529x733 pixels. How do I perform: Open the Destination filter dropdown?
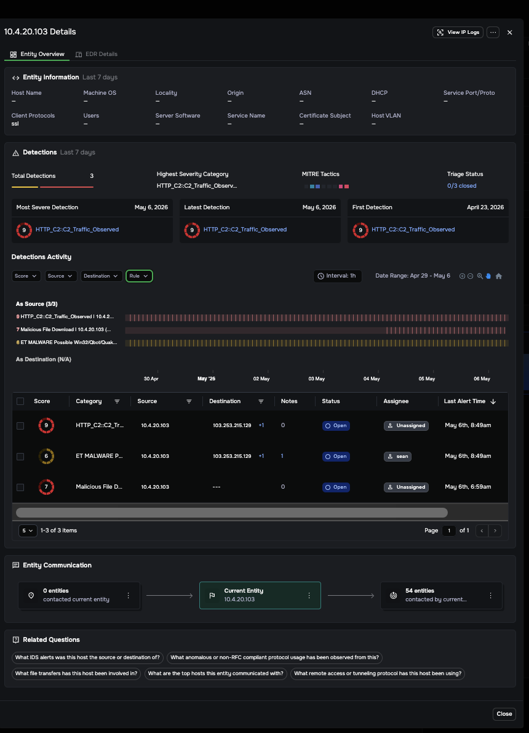[101, 276]
